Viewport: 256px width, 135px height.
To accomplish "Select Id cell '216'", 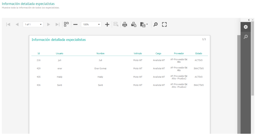I will click(38, 60).
